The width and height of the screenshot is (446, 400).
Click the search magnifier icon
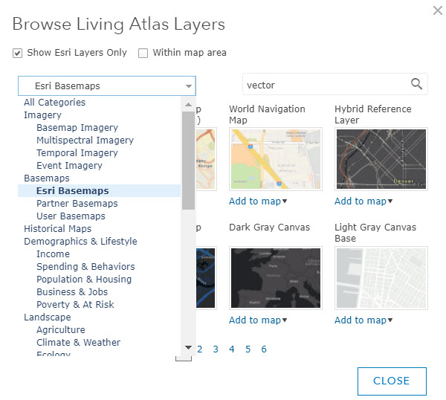tap(416, 84)
